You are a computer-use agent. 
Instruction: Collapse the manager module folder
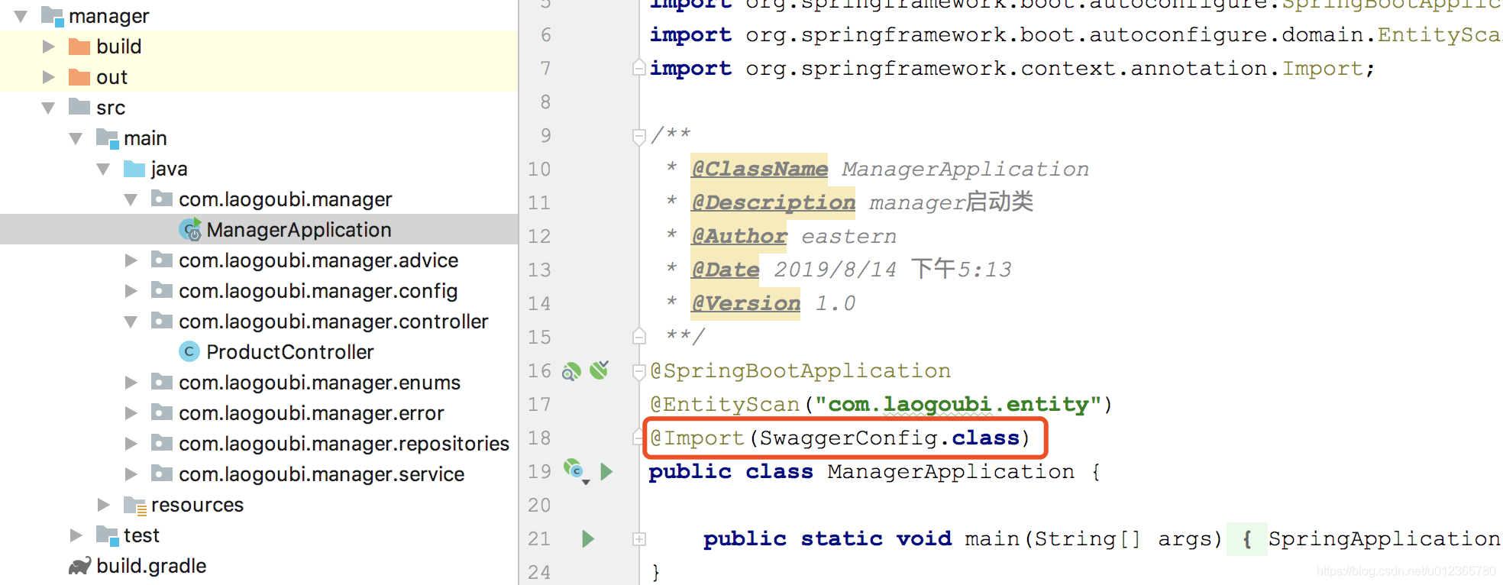pyautogui.click(x=21, y=16)
